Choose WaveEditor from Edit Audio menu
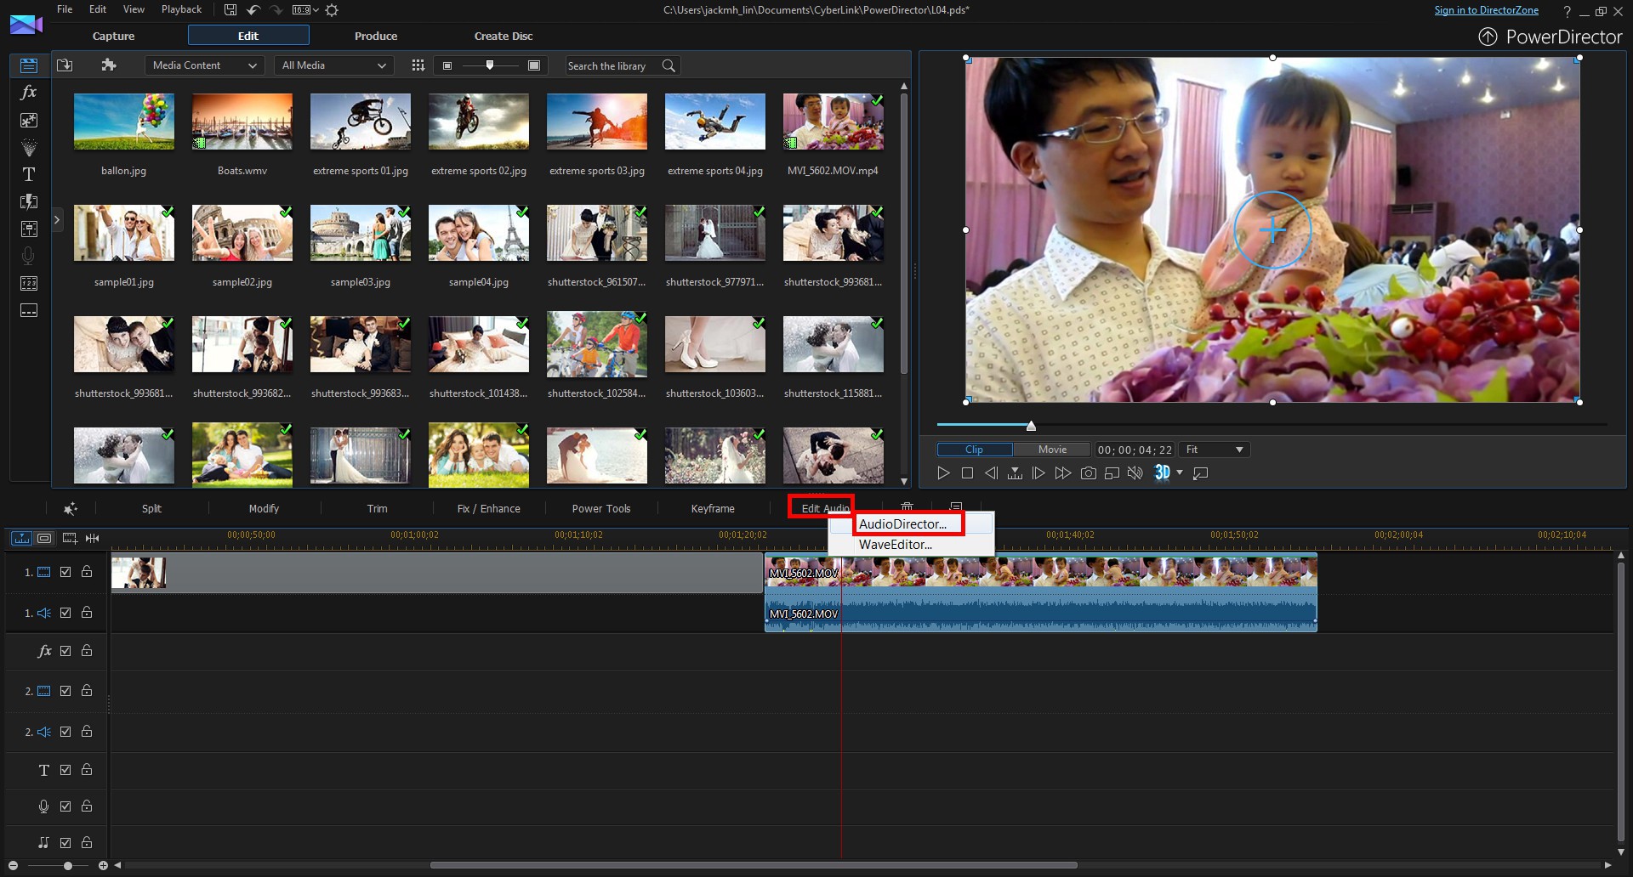The image size is (1633, 877). pos(909,545)
